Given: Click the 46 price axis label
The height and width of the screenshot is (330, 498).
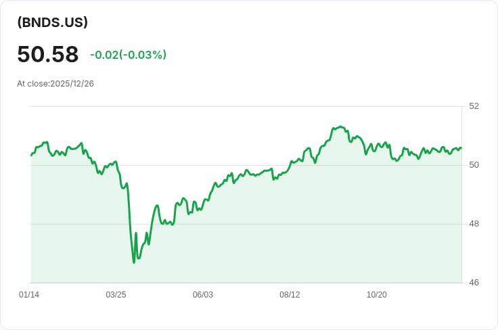Looking at the screenshot, I should pos(474,283).
